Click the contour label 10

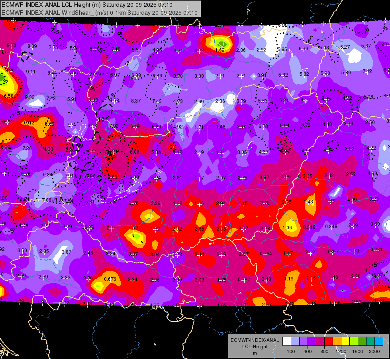pyautogui.click(x=101, y=120)
